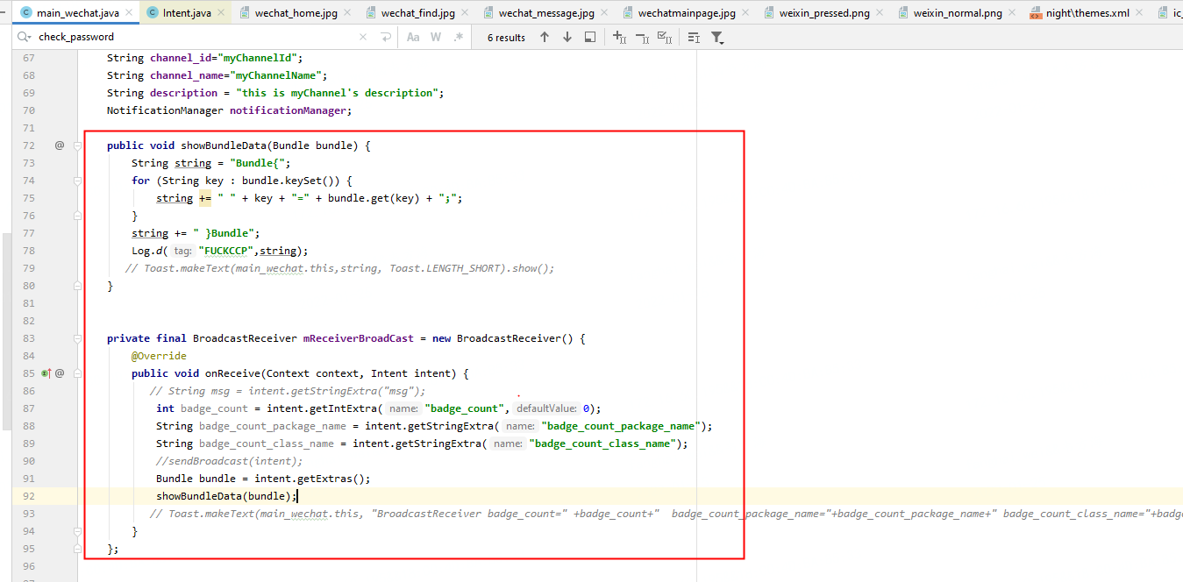Image resolution: width=1183 pixels, height=582 pixels.
Task: Open the wechatmainpage.jpg tab
Action: tap(686, 13)
